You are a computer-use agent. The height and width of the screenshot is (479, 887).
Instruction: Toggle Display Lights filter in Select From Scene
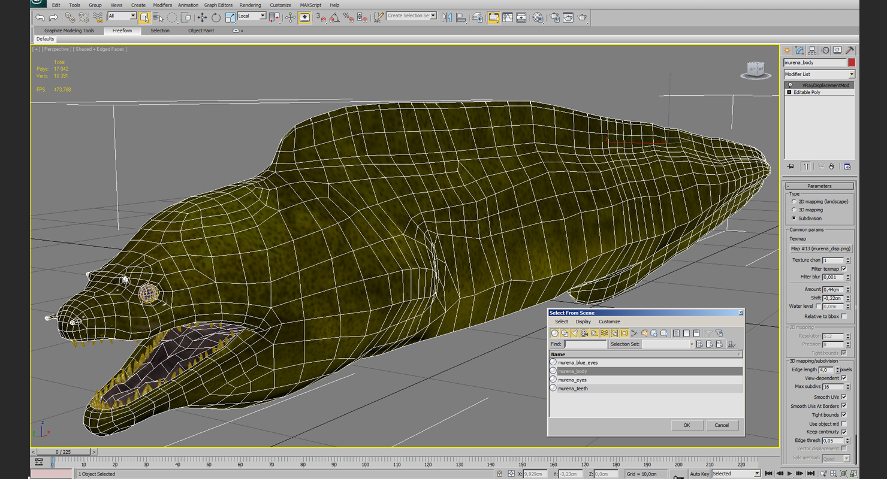pos(574,334)
